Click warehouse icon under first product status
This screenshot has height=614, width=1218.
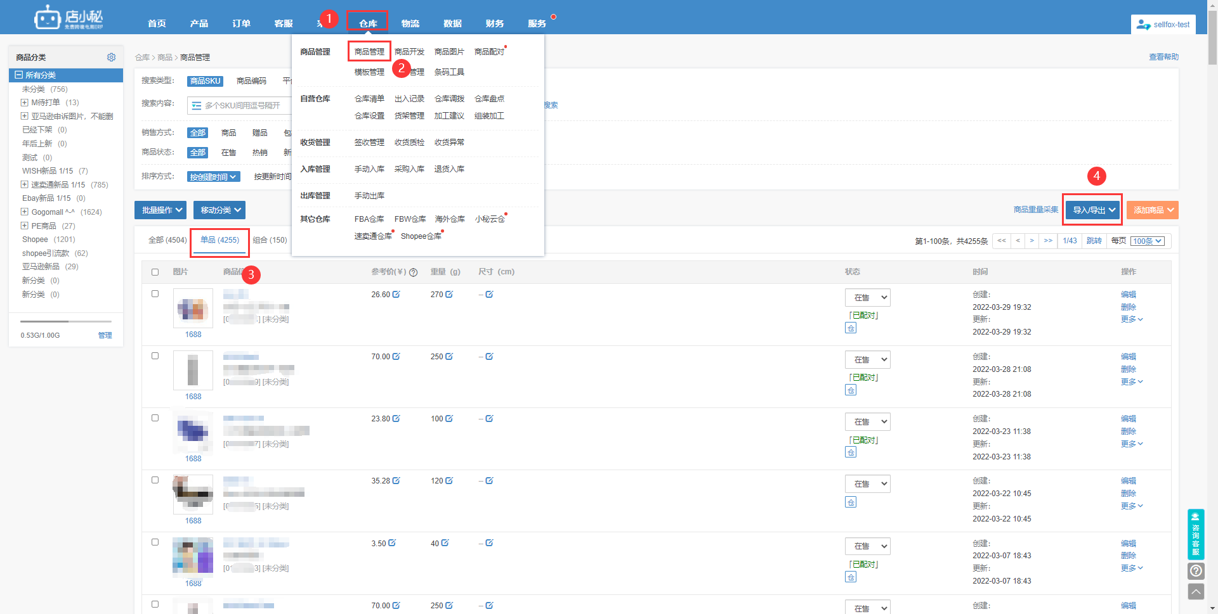coord(851,328)
